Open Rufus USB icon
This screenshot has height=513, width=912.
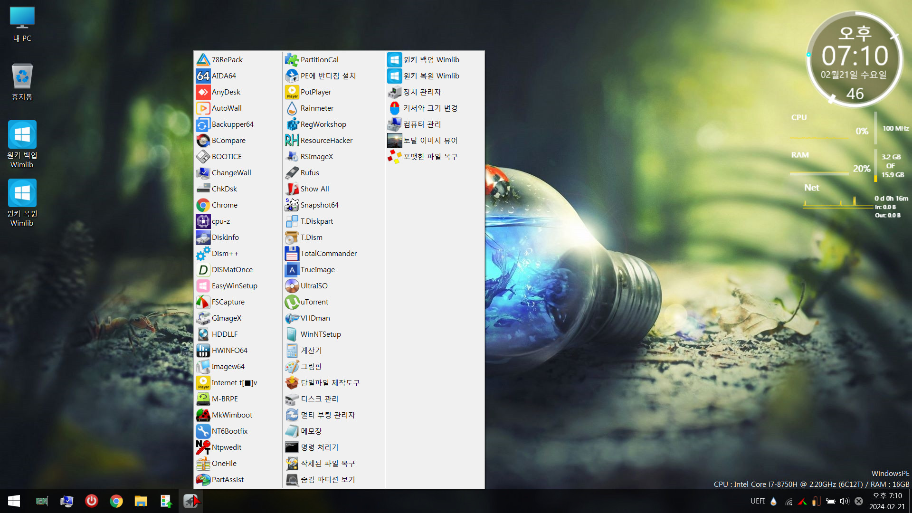(x=292, y=173)
